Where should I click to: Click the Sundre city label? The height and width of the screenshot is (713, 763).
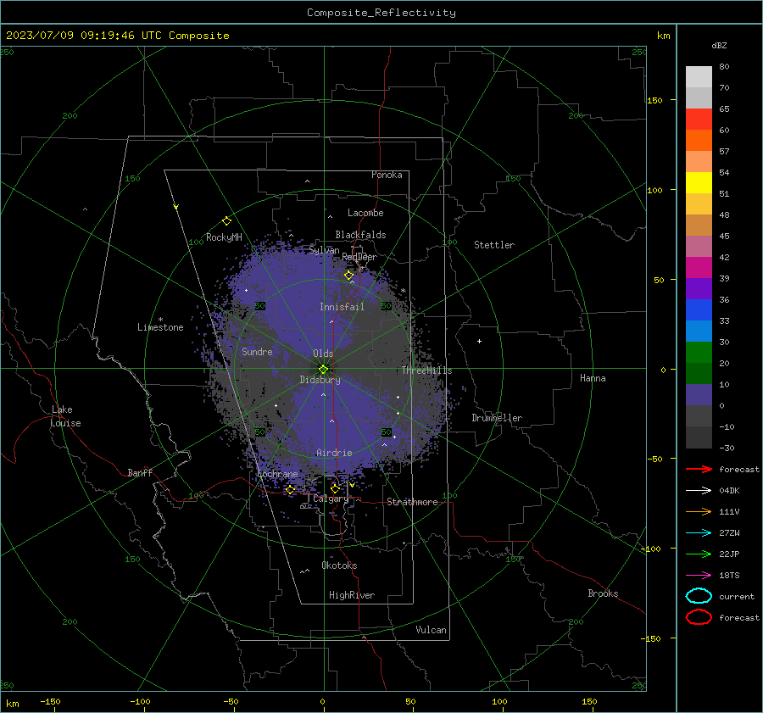click(257, 351)
